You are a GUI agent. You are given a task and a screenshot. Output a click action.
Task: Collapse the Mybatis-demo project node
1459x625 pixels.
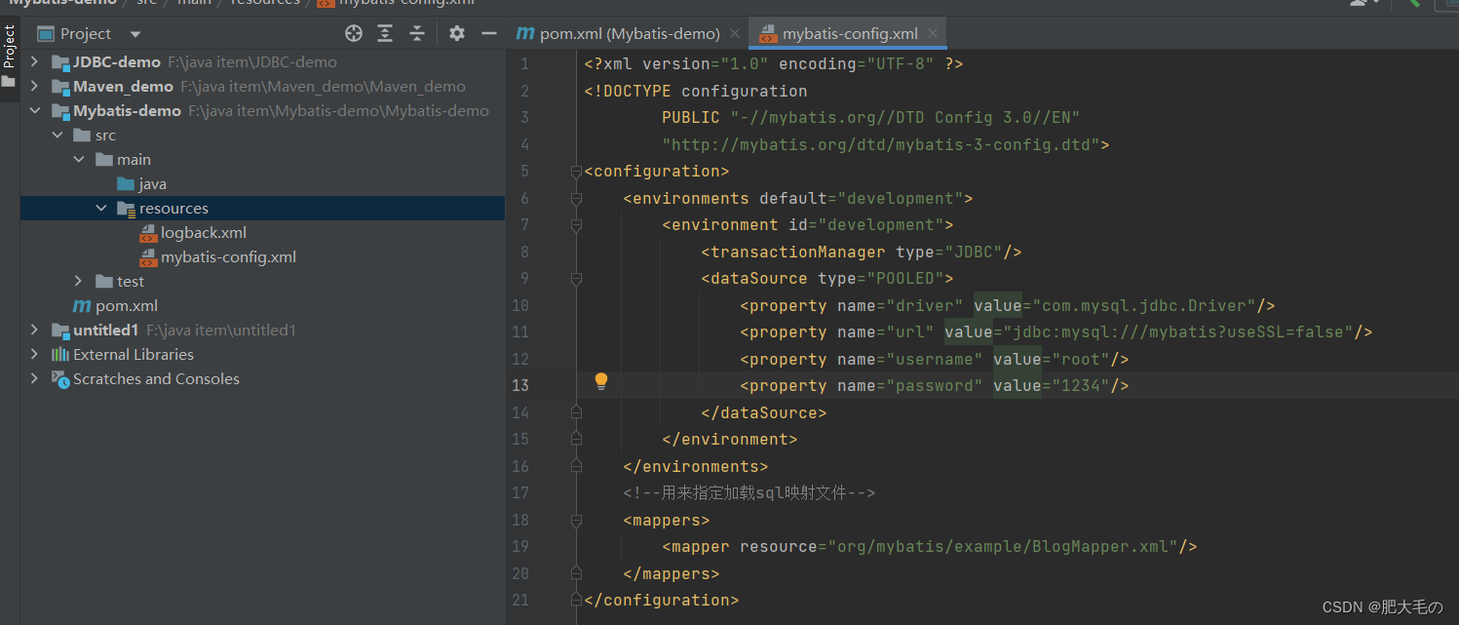tap(35, 110)
